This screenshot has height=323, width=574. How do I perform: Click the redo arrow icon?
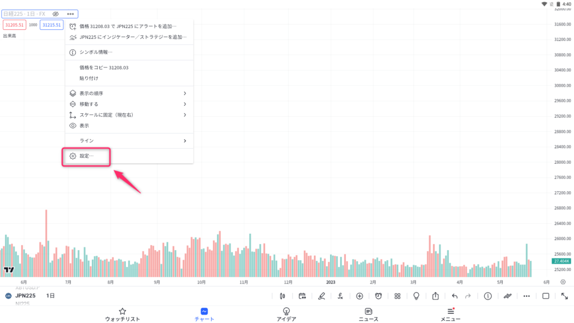pyautogui.click(x=468, y=296)
